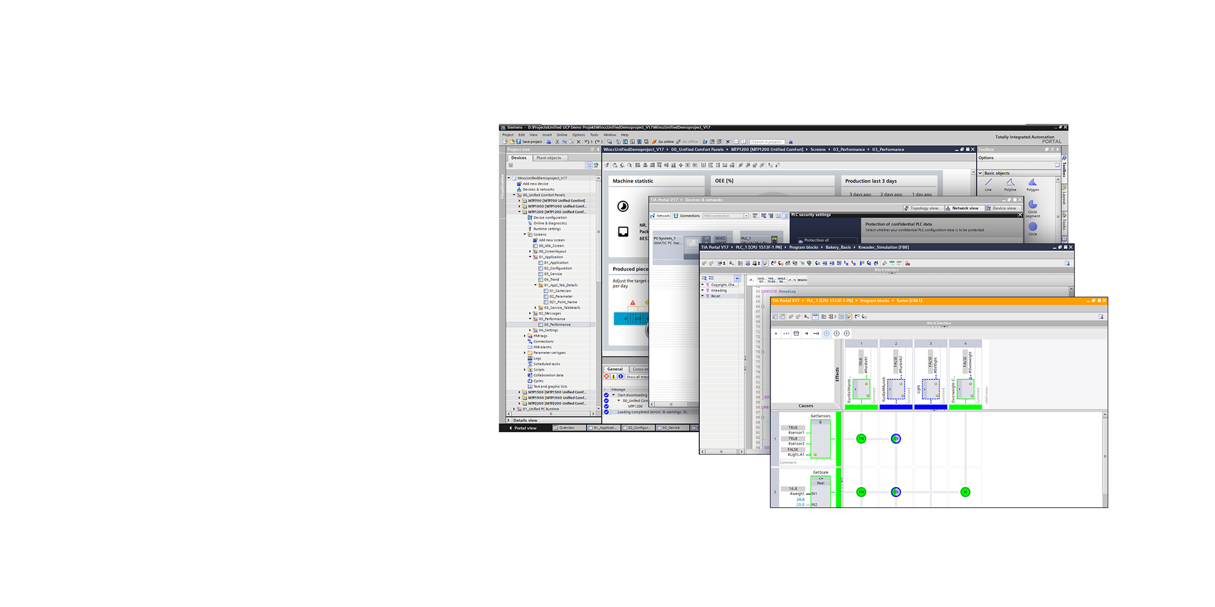This screenshot has height=607, width=1215.
Task: Select the General tab in Info panel
Action: 615,369
